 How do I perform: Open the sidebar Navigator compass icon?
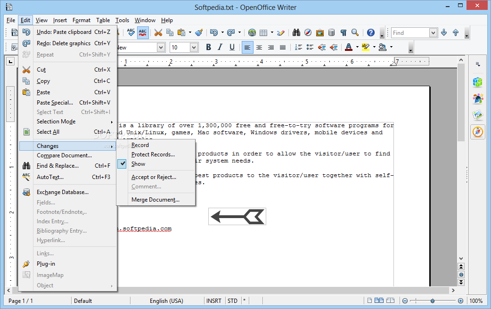477,132
